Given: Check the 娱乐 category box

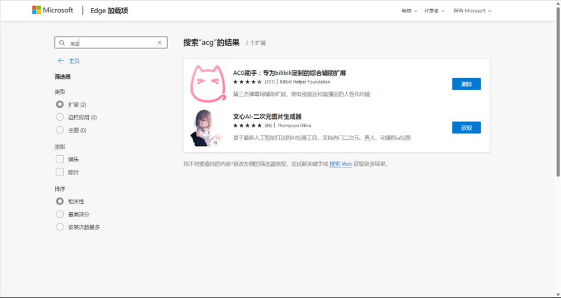Looking at the screenshot, I should pyautogui.click(x=60, y=159).
